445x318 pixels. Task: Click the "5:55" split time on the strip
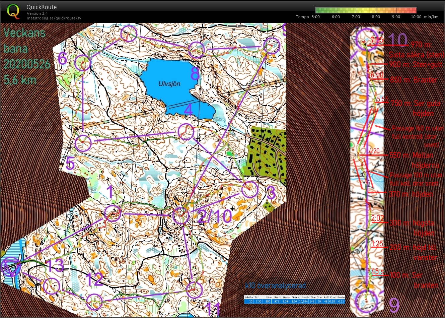(x=382, y=100)
